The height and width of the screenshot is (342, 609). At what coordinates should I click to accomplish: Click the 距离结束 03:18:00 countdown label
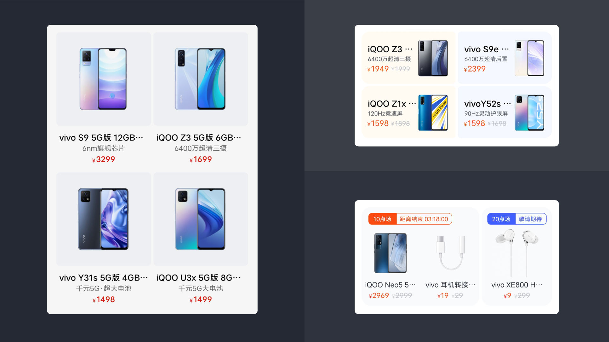tap(424, 219)
